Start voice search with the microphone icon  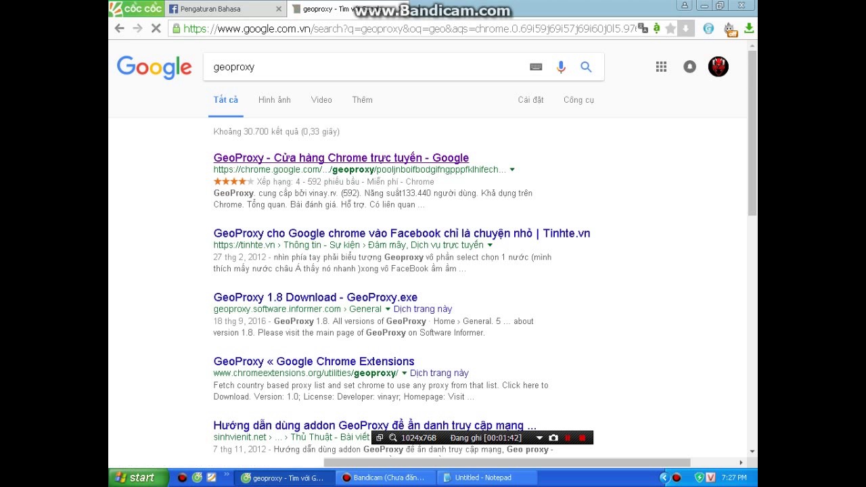(561, 67)
